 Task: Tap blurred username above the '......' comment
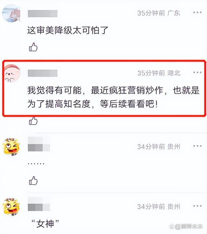39,144
